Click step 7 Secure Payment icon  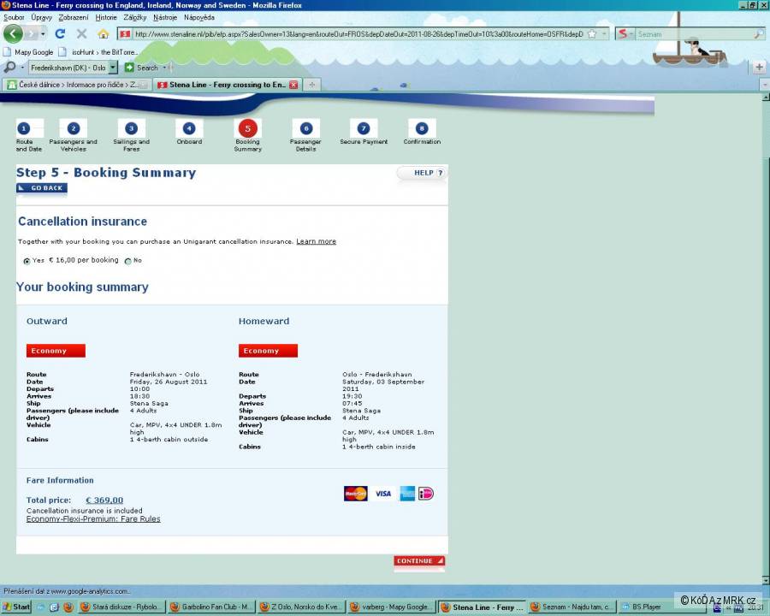pos(364,128)
